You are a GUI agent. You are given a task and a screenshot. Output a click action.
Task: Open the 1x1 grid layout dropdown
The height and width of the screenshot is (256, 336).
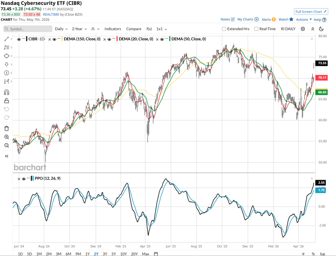[161, 29]
